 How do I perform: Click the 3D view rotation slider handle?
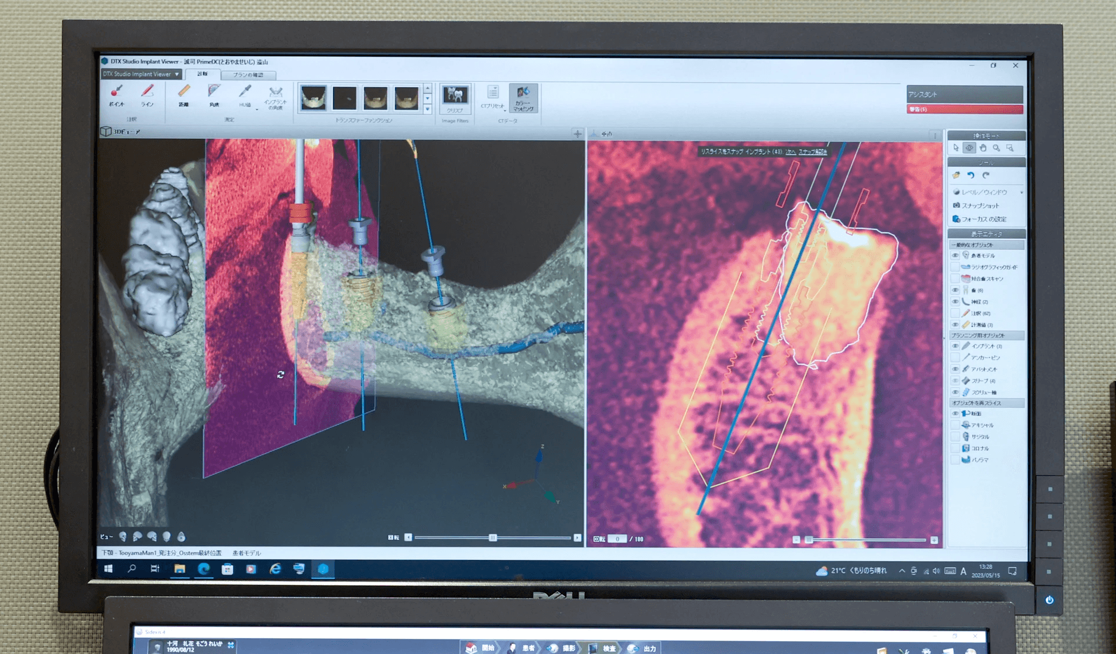pyautogui.click(x=493, y=538)
